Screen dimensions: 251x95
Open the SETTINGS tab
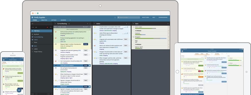[x=54, y=20]
